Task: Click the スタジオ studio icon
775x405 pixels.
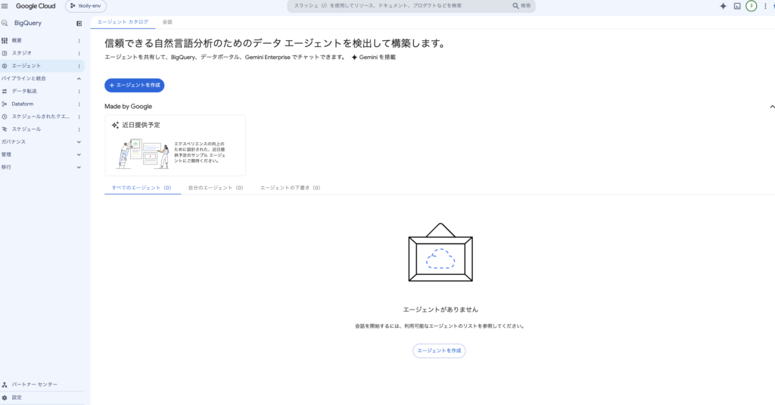Action: pyautogui.click(x=5, y=53)
